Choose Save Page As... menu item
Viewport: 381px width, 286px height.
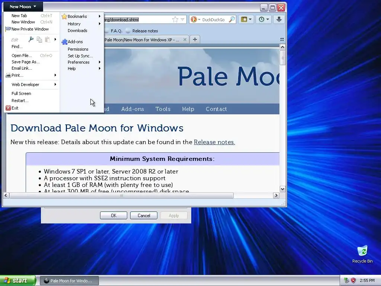(31, 62)
